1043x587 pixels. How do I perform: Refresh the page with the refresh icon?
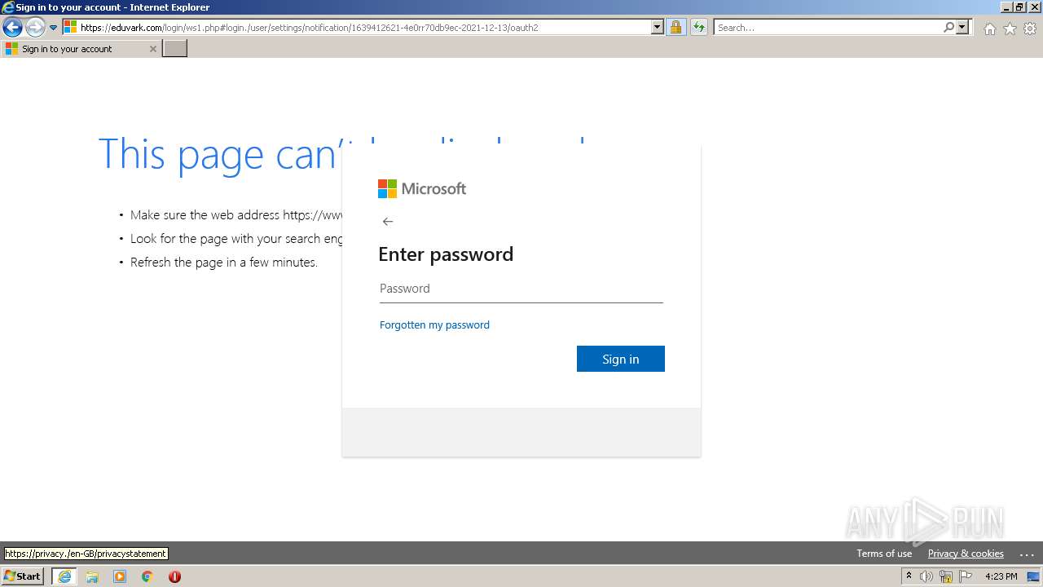pyautogui.click(x=699, y=28)
